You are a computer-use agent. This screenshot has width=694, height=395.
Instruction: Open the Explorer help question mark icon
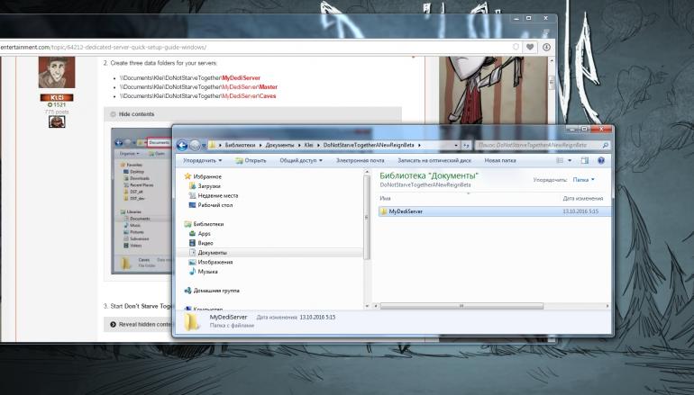click(x=602, y=160)
